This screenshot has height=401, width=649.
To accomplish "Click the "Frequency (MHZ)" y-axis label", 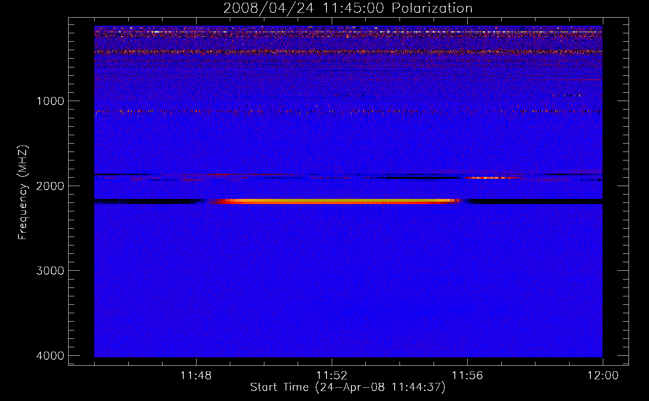I will pos(23,192).
